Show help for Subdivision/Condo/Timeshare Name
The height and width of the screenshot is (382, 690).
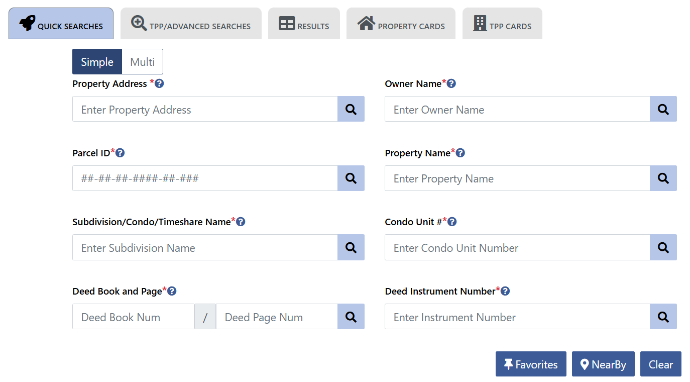[x=241, y=222]
